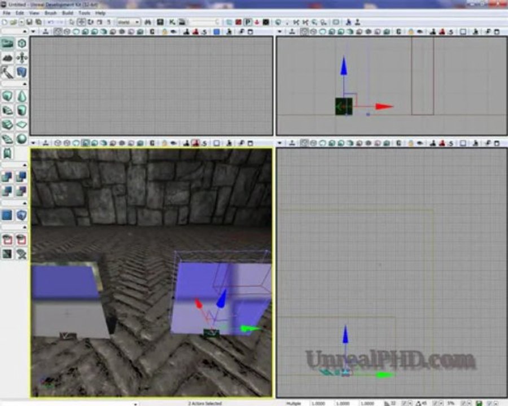508x406 pixels.
Task: Collapse the CSG section of the toolbox
Action: click(25, 165)
